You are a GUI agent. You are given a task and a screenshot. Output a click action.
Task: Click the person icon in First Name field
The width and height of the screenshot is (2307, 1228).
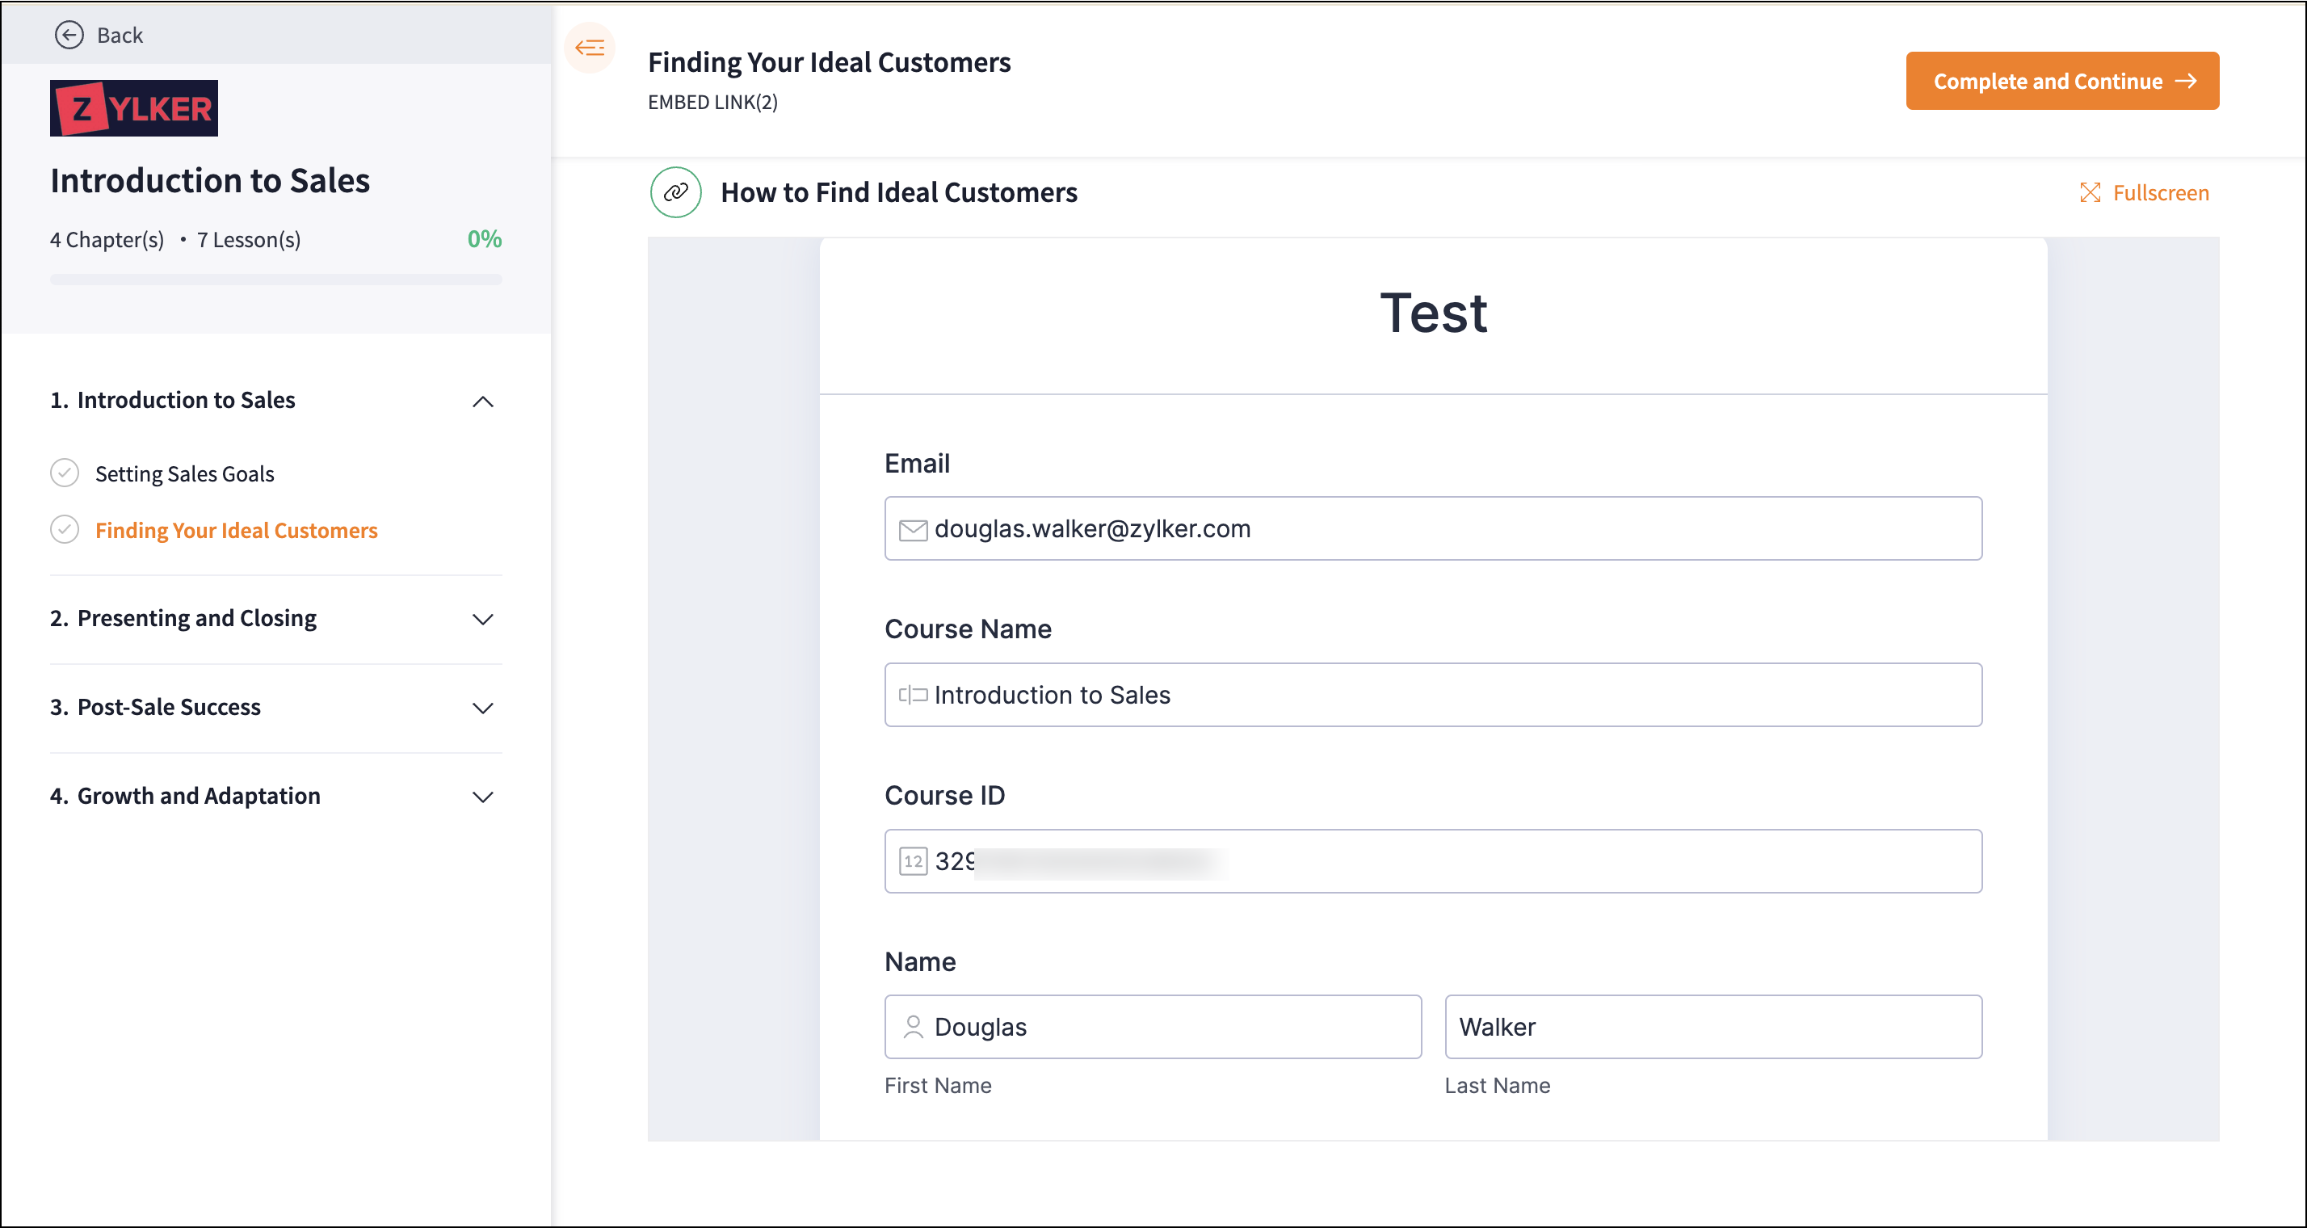pyautogui.click(x=913, y=1028)
